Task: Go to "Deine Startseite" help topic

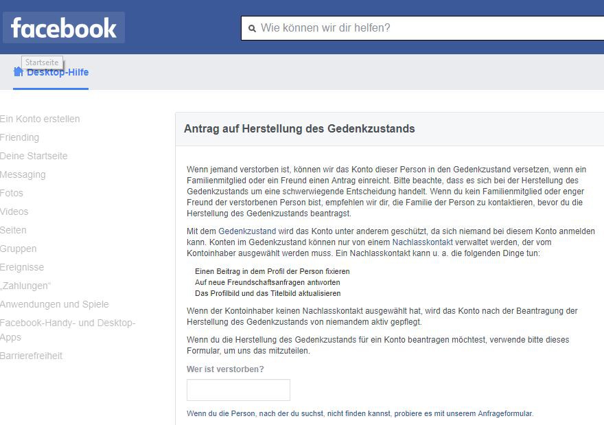Action: (x=34, y=156)
